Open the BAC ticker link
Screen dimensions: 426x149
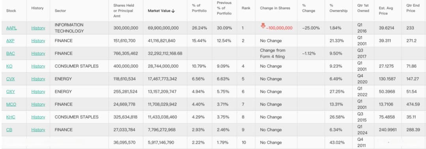click(x=11, y=54)
